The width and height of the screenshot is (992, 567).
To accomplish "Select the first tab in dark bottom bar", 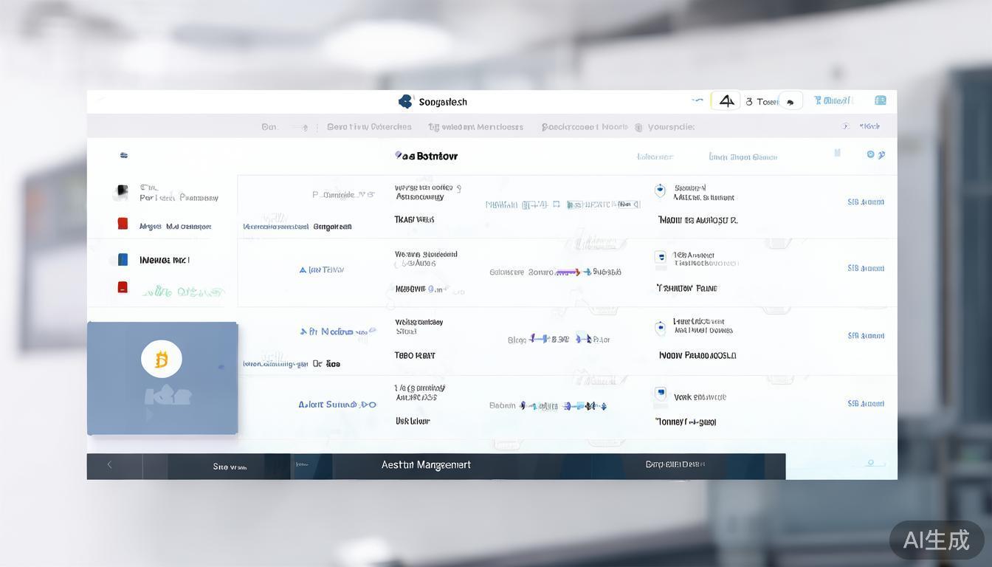I will (x=230, y=467).
